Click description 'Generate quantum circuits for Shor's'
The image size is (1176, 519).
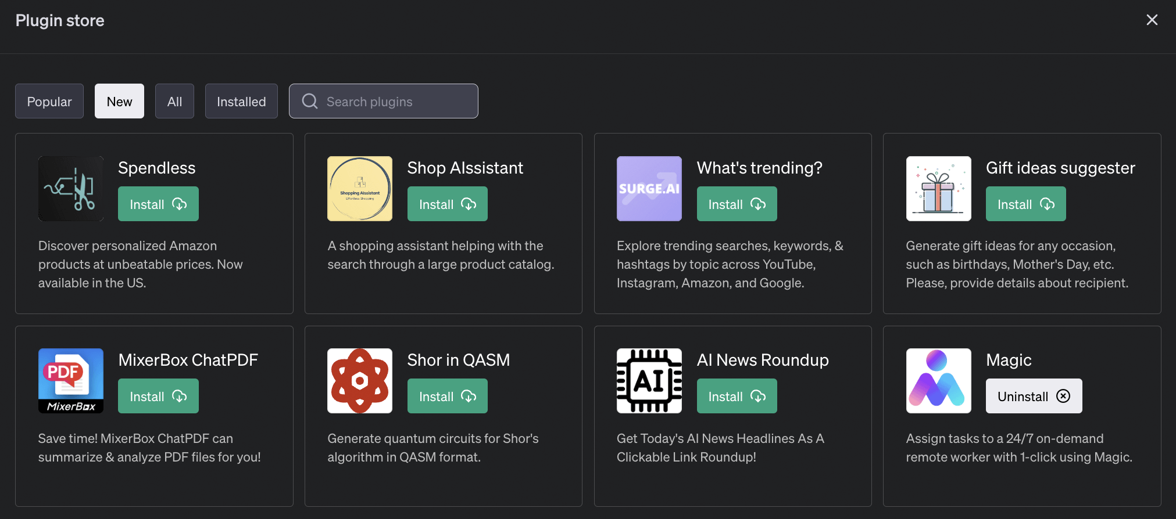click(433, 448)
